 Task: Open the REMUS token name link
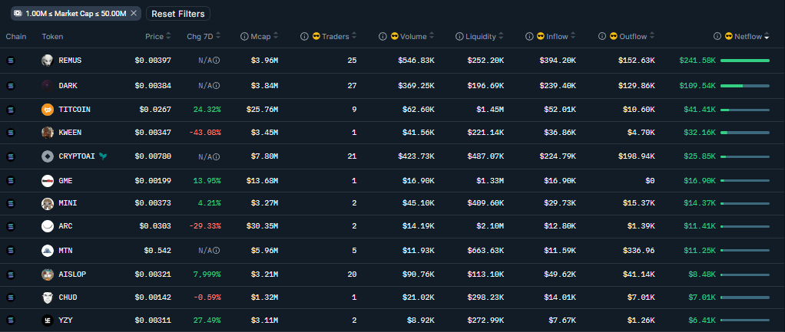coord(70,61)
